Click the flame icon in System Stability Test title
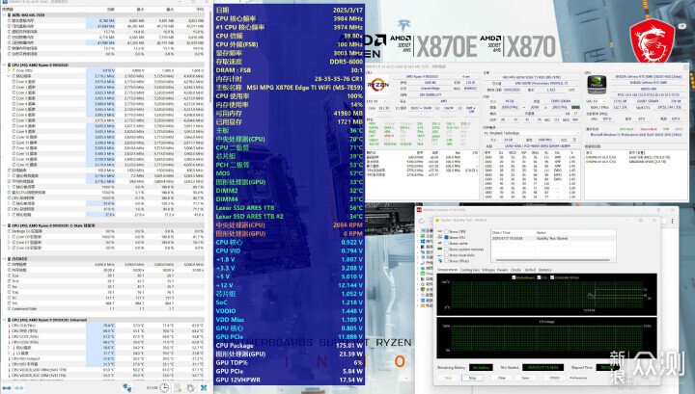The height and width of the screenshot is (394, 695). [x=437, y=221]
